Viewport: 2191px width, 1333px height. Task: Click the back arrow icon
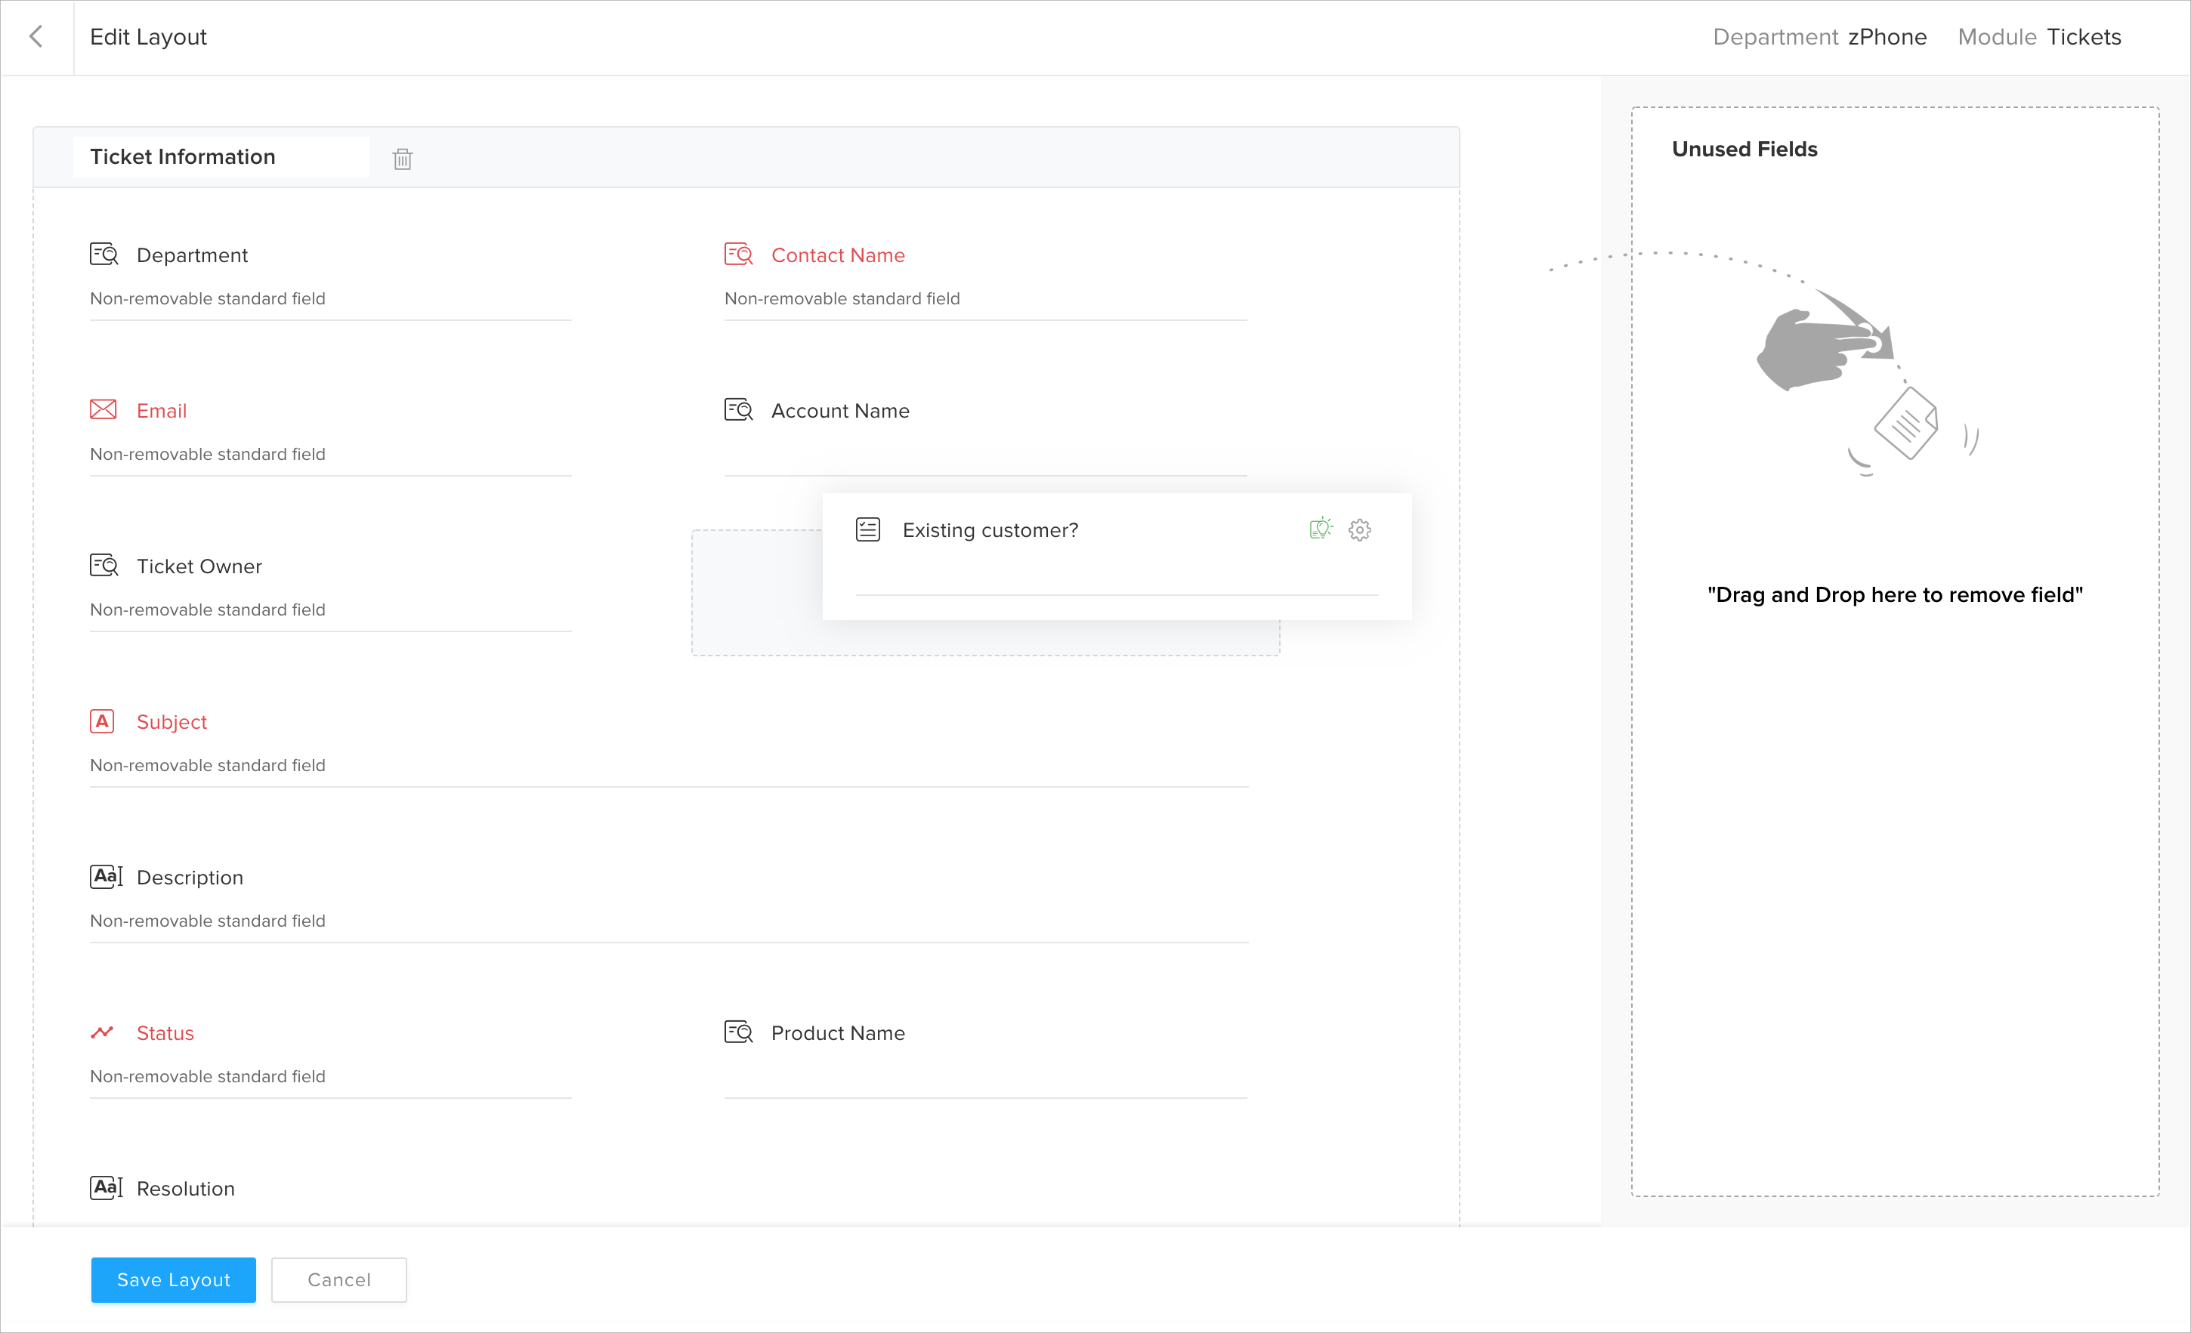coord(36,36)
